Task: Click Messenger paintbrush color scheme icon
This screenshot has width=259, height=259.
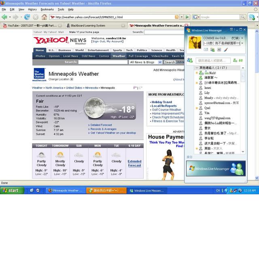Action: pyautogui.click(x=226, y=49)
